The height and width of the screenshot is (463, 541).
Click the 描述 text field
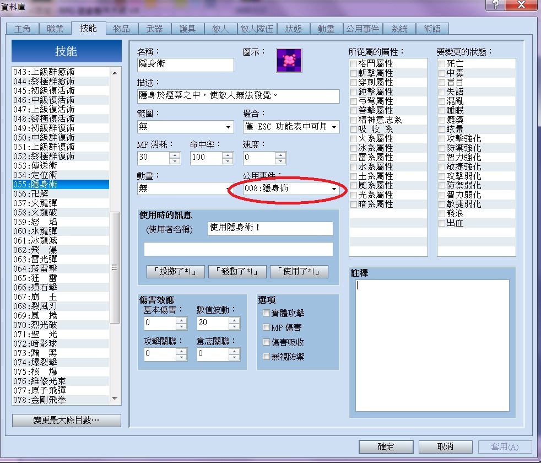pyautogui.click(x=239, y=96)
